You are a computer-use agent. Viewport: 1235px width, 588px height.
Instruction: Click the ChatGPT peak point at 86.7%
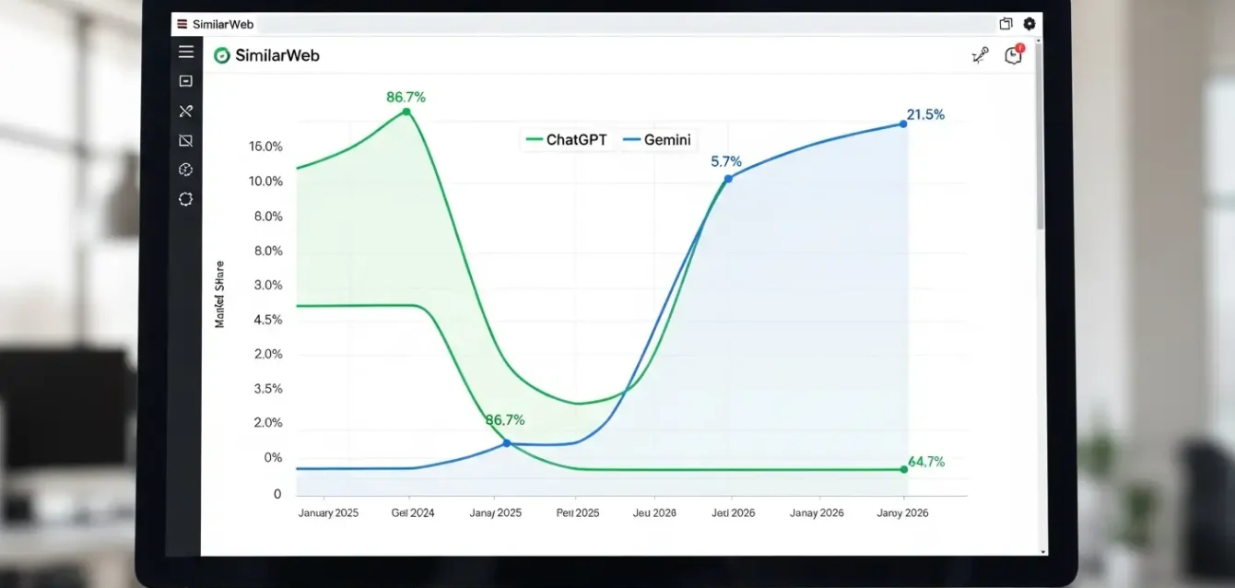click(x=406, y=112)
